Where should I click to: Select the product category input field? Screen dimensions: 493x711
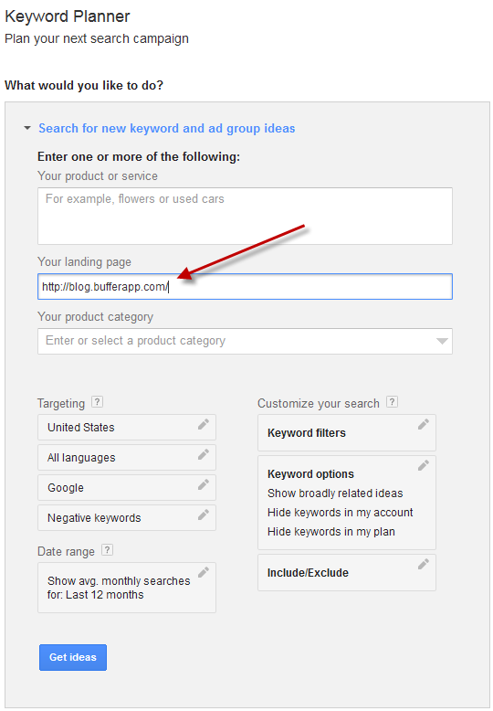tap(245, 342)
